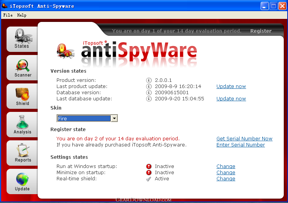Click the date 2009-8-9 16:20:14
288x203 pixels.
pyautogui.click(x=178, y=87)
